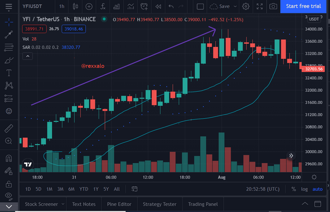Viewport: 330px width, 212px height.
Task: Enter fullscreen mode
Action: pyautogui.click(x=259, y=7)
